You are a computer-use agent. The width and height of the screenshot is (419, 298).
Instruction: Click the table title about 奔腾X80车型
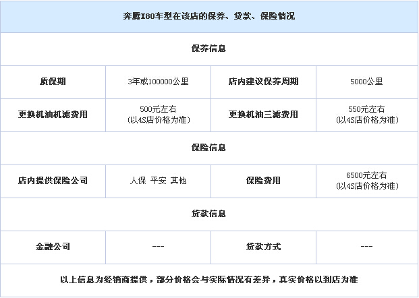tap(209, 16)
